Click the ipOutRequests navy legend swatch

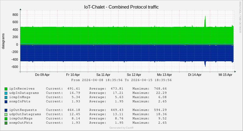coord(6,110)
